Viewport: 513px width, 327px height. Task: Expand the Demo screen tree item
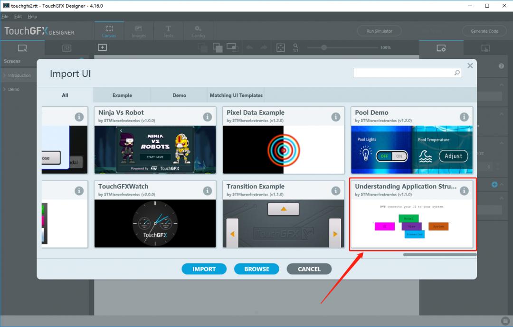(4, 89)
